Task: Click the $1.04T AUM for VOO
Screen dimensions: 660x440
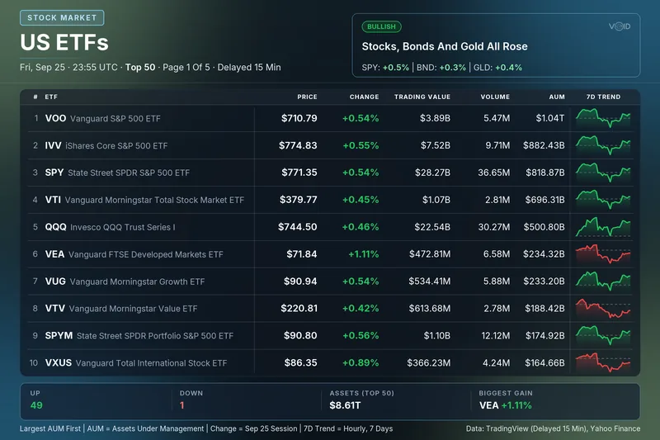Action: tap(550, 118)
